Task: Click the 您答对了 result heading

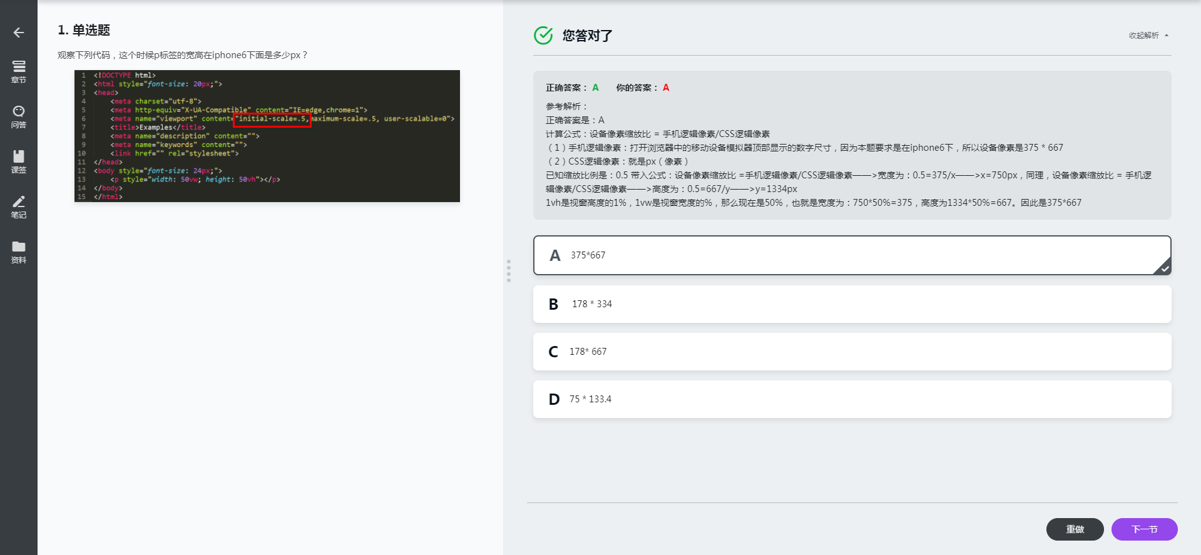Action: coord(587,36)
